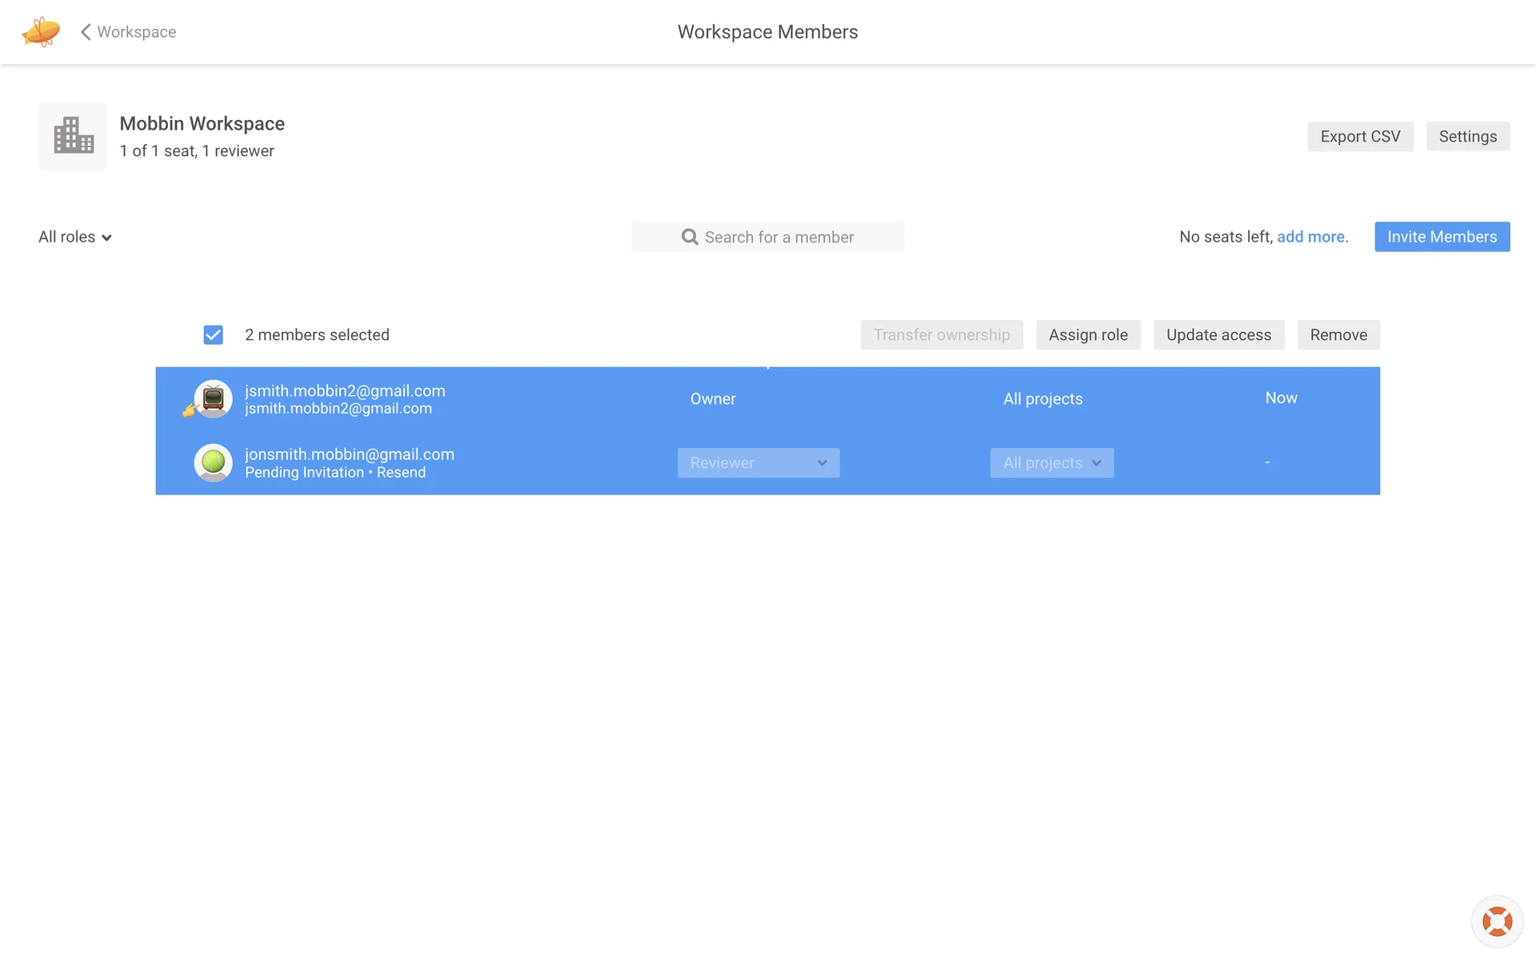This screenshot has width=1536, height=960.
Task: Click the jsmith.mobbin2 TV avatar
Action: pyautogui.click(x=213, y=398)
